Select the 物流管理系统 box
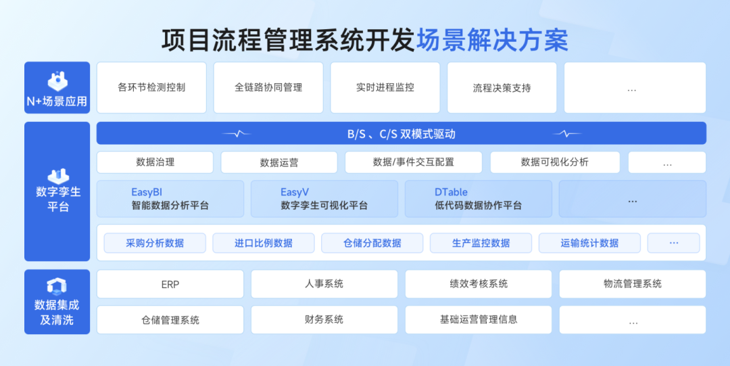 [x=633, y=284]
